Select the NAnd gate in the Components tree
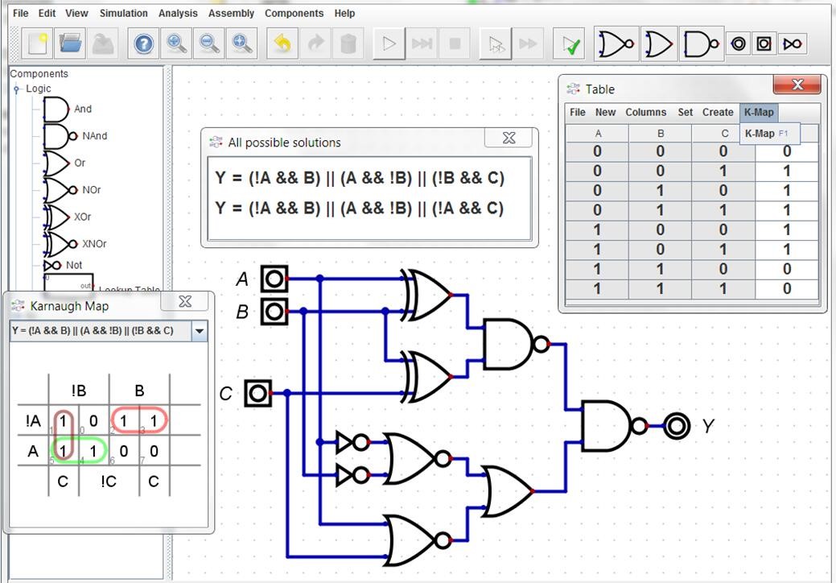Screen dimensions: 836x583 click(x=75, y=136)
